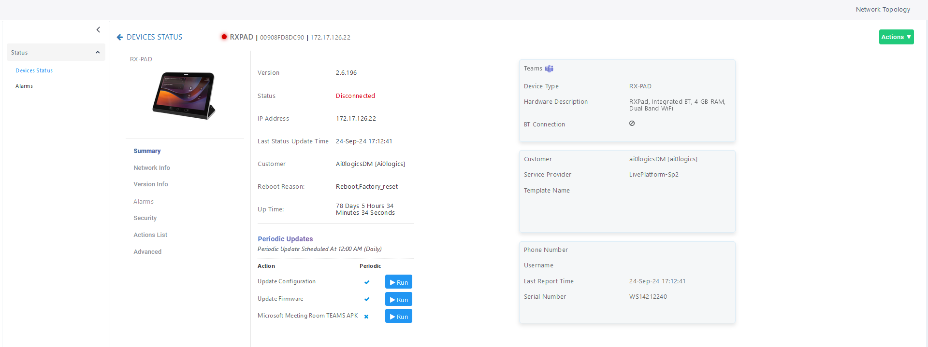Click the Microsoft Teams logo icon
The image size is (928, 347).
[x=549, y=69]
